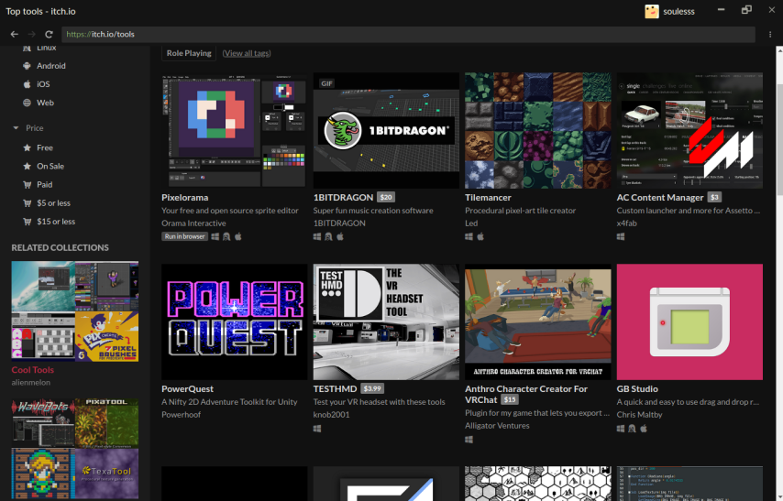Click the Windows icon under AC Content Manager
The image size is (783, 501).
click(621, 236)
